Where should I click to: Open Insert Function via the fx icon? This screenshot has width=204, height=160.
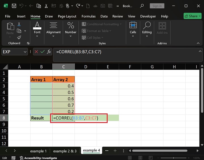coord(49,52)
